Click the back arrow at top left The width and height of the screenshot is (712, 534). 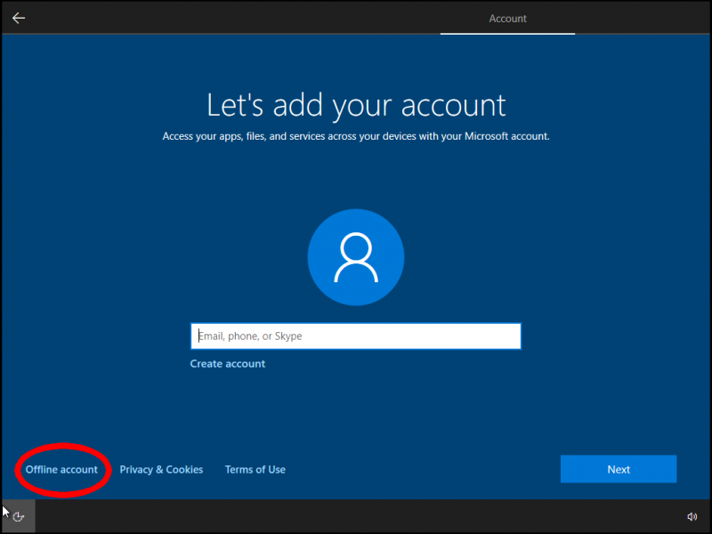(19, 18)
